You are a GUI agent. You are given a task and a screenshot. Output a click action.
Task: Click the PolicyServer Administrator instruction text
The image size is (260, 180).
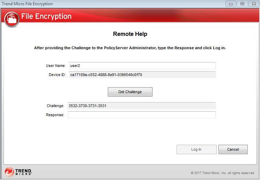click(x=130, y=48)
